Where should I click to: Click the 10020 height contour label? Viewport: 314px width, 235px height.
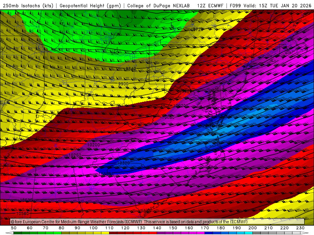click(x=180, y=106)
